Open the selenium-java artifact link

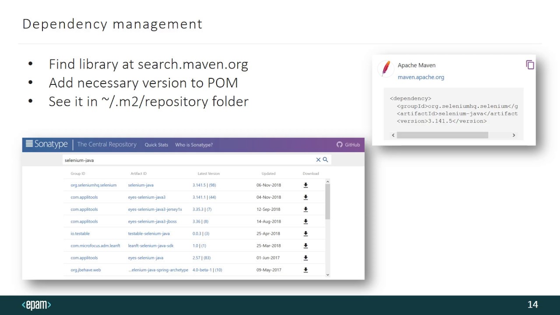pos(141,185)
